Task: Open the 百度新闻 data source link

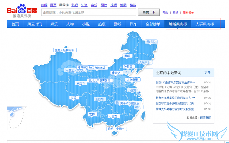Action: tap(206, 118)
